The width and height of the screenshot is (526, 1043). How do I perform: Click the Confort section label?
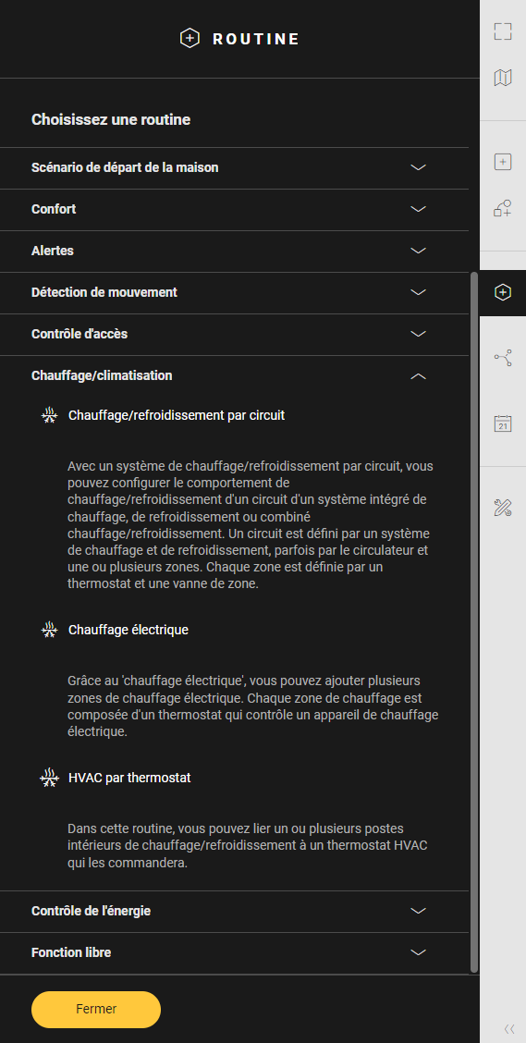click(x=54, y=209)
